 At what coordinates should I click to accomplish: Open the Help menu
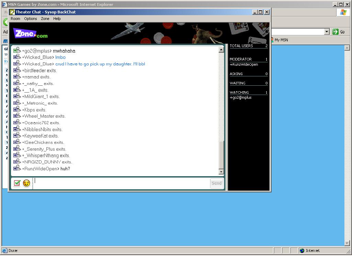click(57, 19)
